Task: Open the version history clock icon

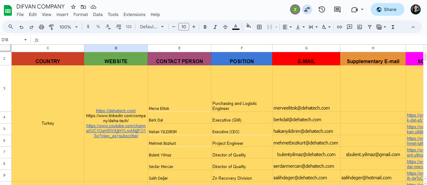Action: tap(322, 9)
